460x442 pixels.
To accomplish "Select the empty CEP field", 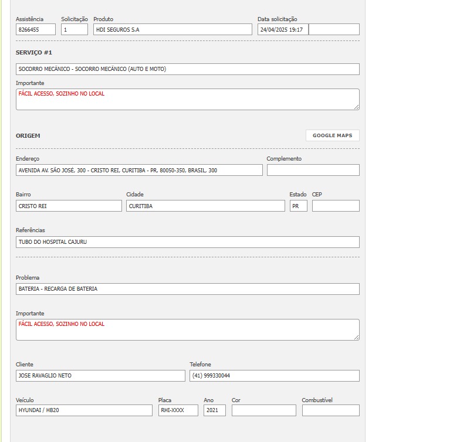I will pyautogui.click(x=336, y=206).
